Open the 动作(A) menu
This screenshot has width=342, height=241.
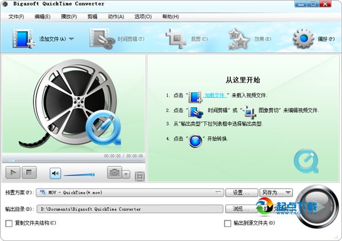pyautogui.click(x=116, y=16)
